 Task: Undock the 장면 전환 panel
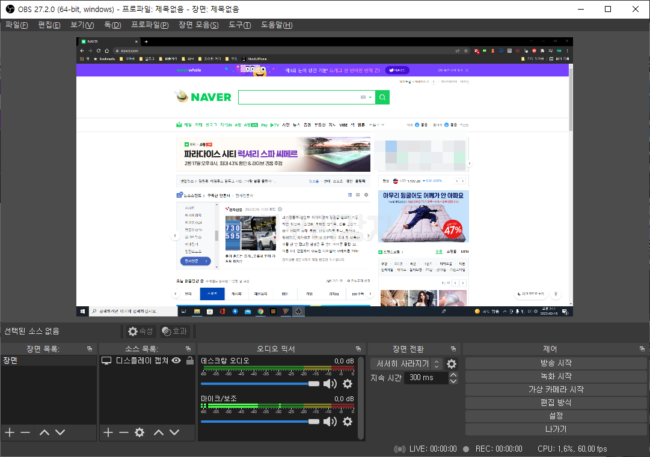click(x=453, y=349)
